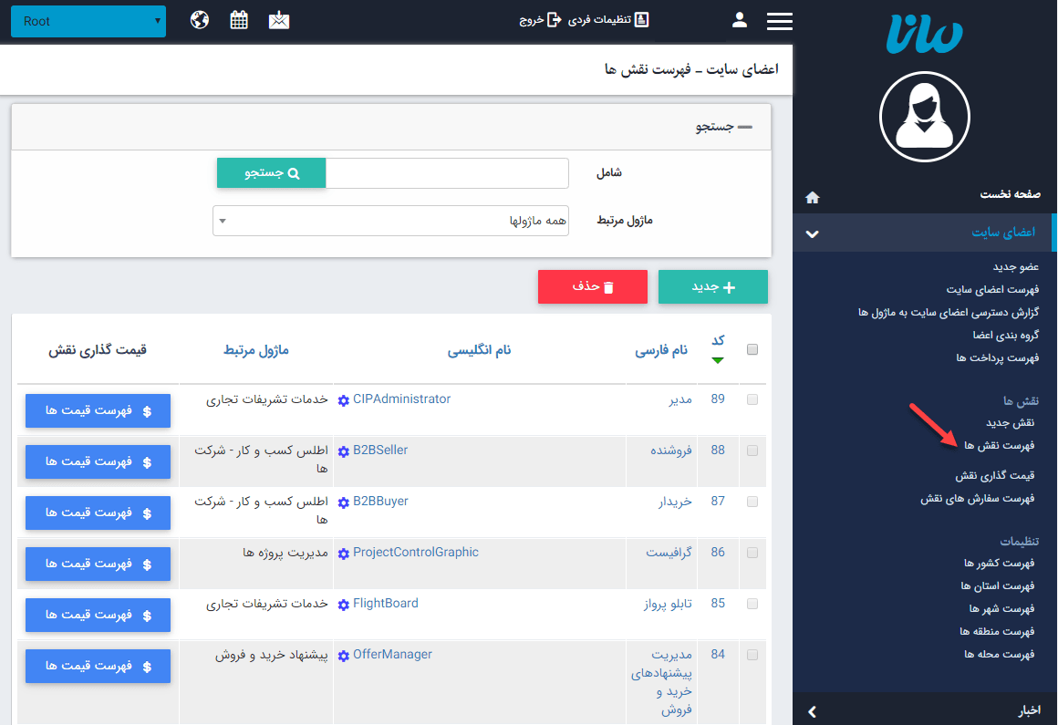
Task: Click the green جدید button
Action: (712, 286)
